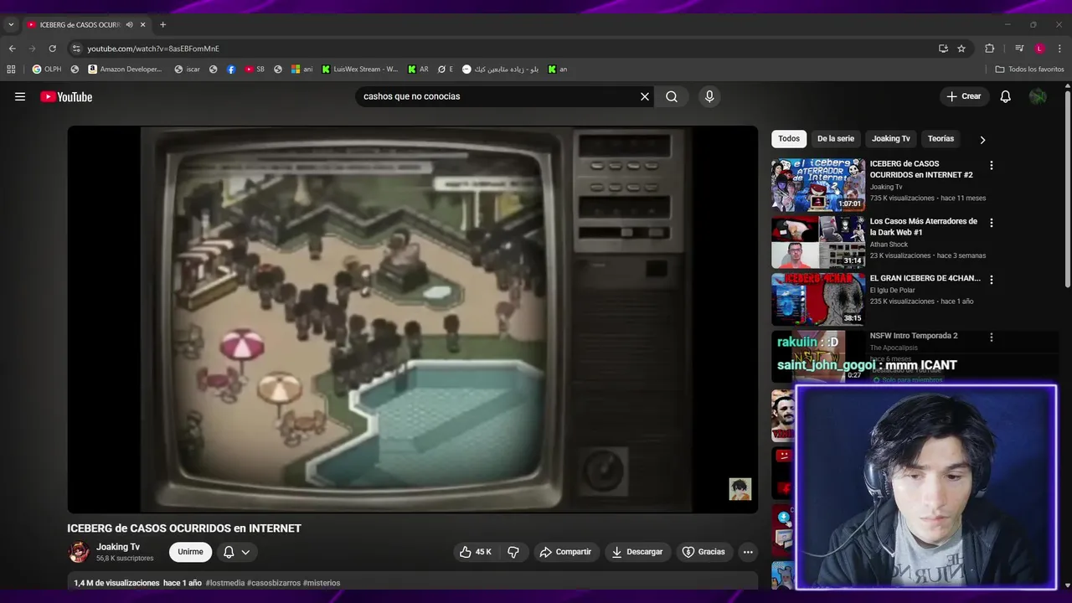Like the video with 45 K thumbs-up
This screenshot has height=603, width=1072.
(x=475, y=552)
